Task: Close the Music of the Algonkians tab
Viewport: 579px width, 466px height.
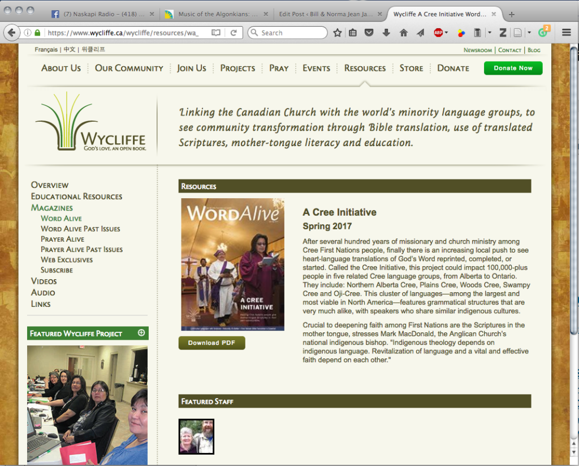Action: [266, 14]
